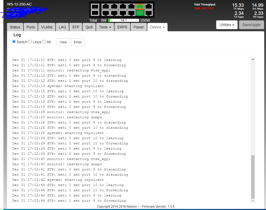Click the first bottom-row RJ45 port

point(105,13)
